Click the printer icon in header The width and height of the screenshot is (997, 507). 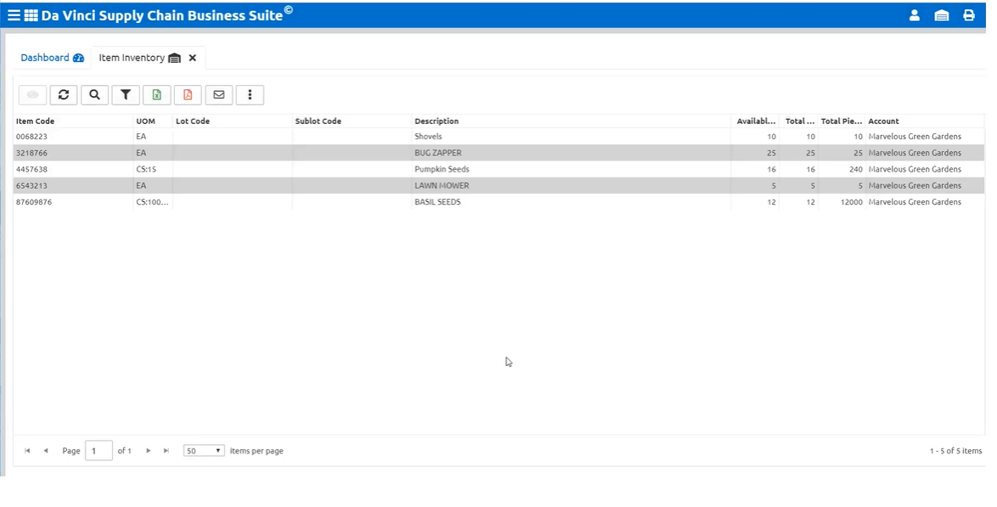point(969,15)
